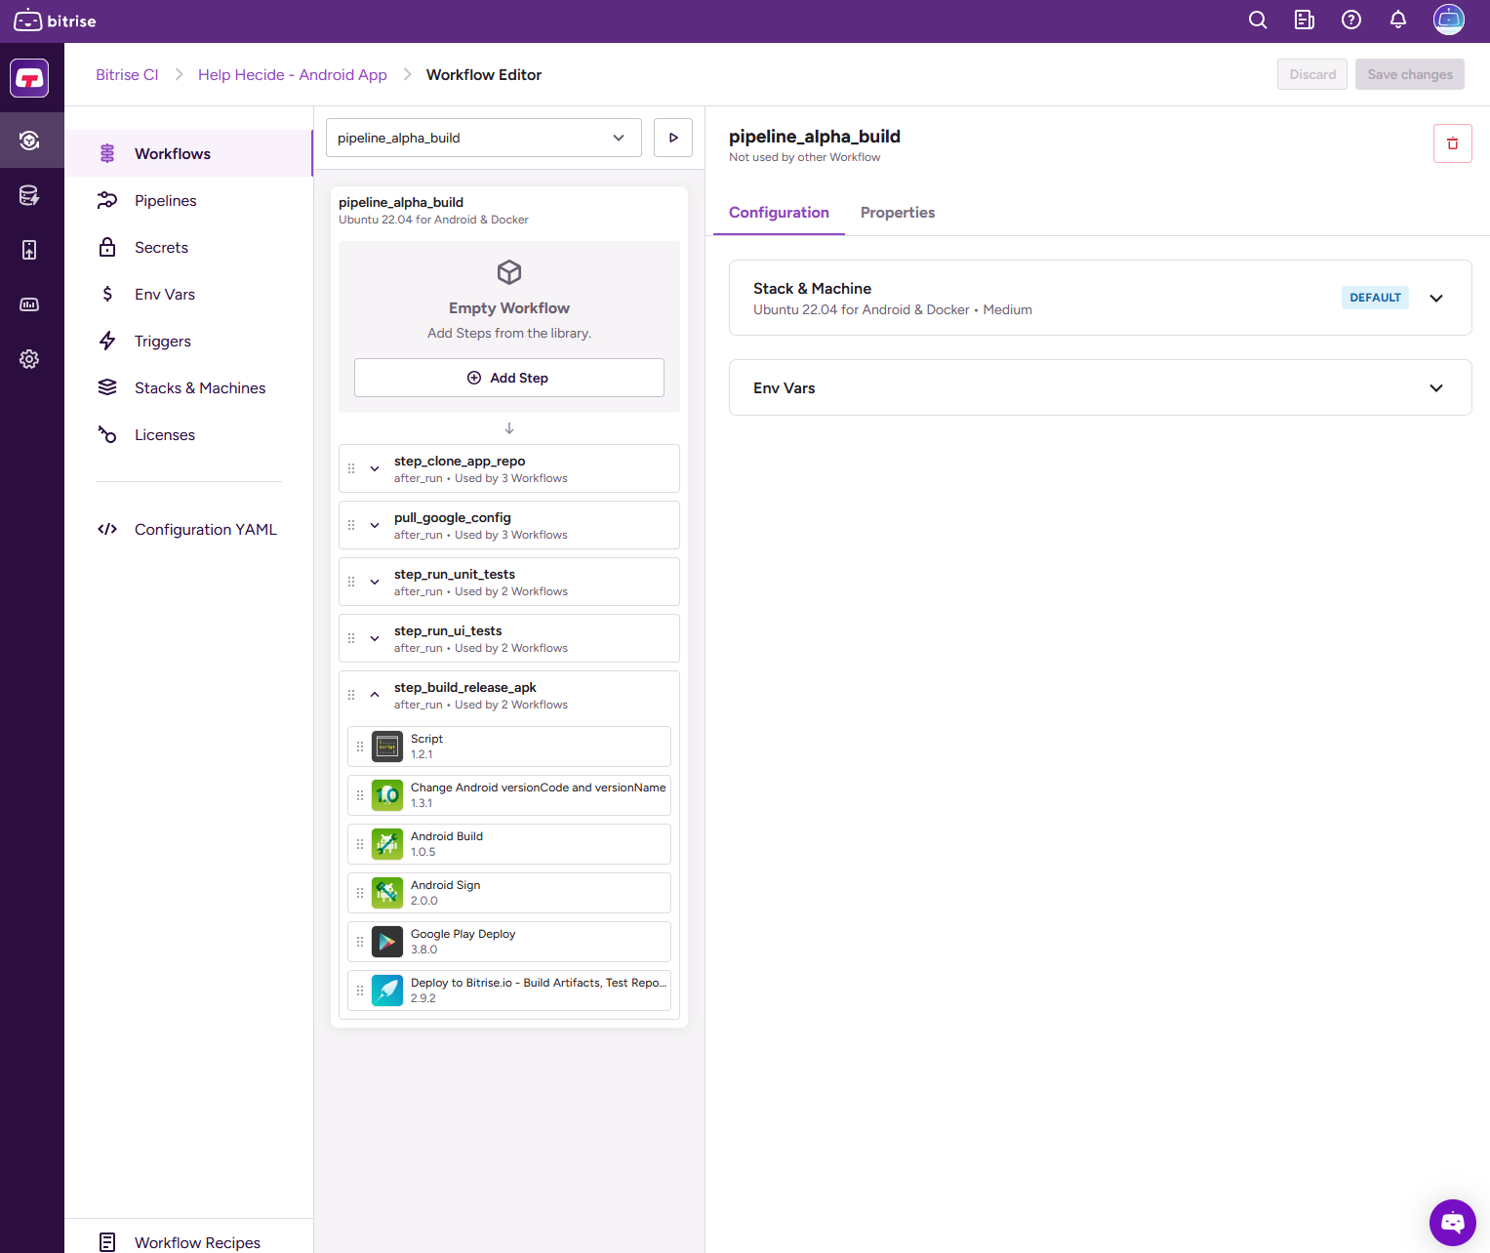
Task: Click the Bitrise logo in the header
Action: pyautogui.click(x=56, y=20)
